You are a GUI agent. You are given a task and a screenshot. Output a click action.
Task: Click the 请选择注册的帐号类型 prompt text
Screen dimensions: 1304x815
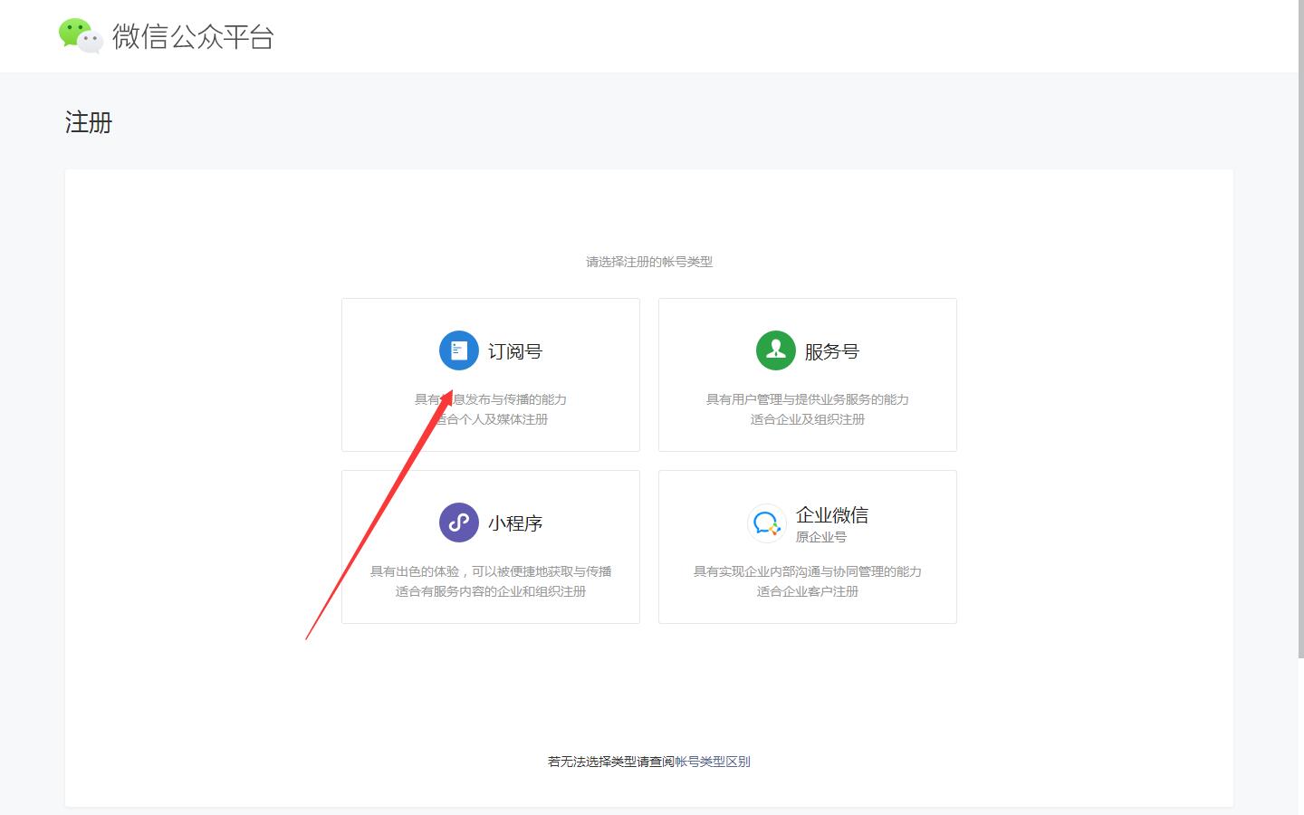648,262
